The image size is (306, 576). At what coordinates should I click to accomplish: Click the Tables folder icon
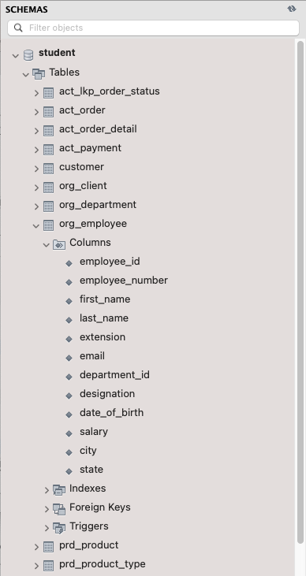click(x=39, y=74)
